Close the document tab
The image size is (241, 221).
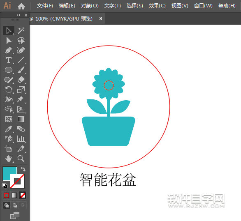click(x=101, y=18)
